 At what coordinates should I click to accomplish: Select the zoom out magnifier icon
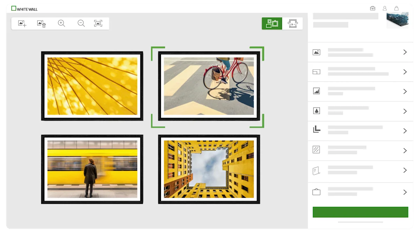coord(81,24)
